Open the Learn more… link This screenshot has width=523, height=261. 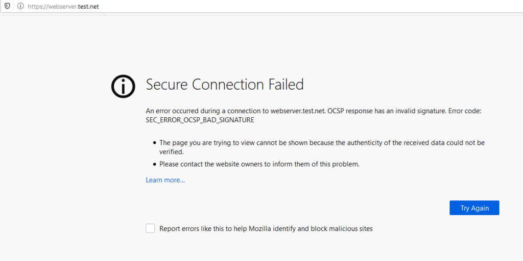pyautogui.click(x=165, y=180)
